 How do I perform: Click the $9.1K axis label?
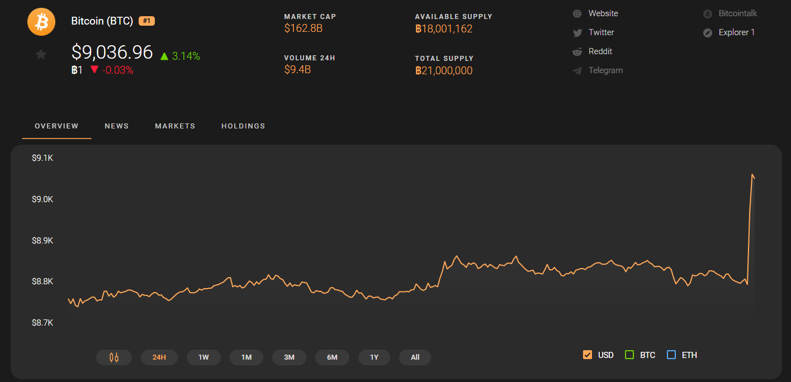tap(42, 158)
